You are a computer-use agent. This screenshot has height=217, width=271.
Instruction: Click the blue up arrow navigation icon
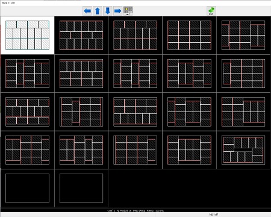(98, 11)
